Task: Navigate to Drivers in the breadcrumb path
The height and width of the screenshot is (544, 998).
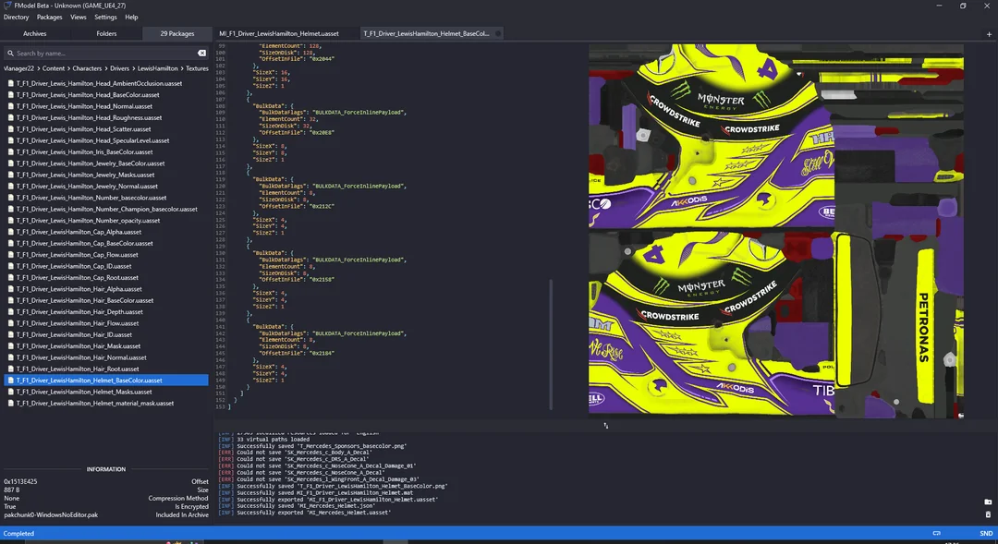Action: click(x=120, y=68)
